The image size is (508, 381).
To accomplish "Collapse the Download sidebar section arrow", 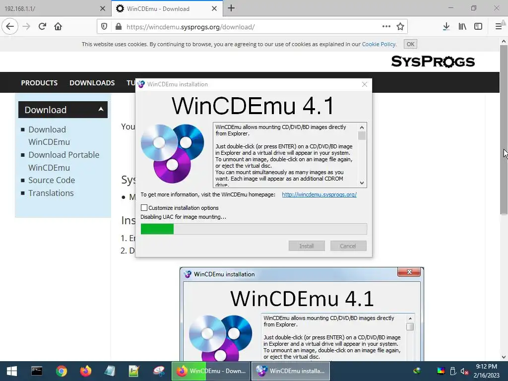I will [x=101, y=110].
